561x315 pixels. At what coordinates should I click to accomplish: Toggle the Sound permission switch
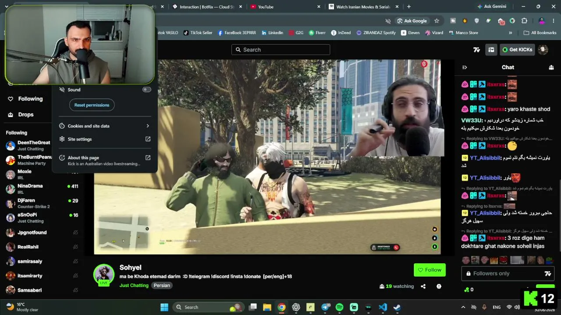coord(147,90)
